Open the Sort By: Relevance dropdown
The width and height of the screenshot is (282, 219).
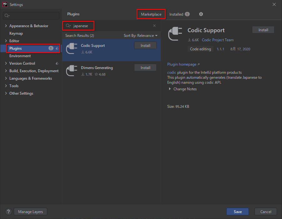140,36
